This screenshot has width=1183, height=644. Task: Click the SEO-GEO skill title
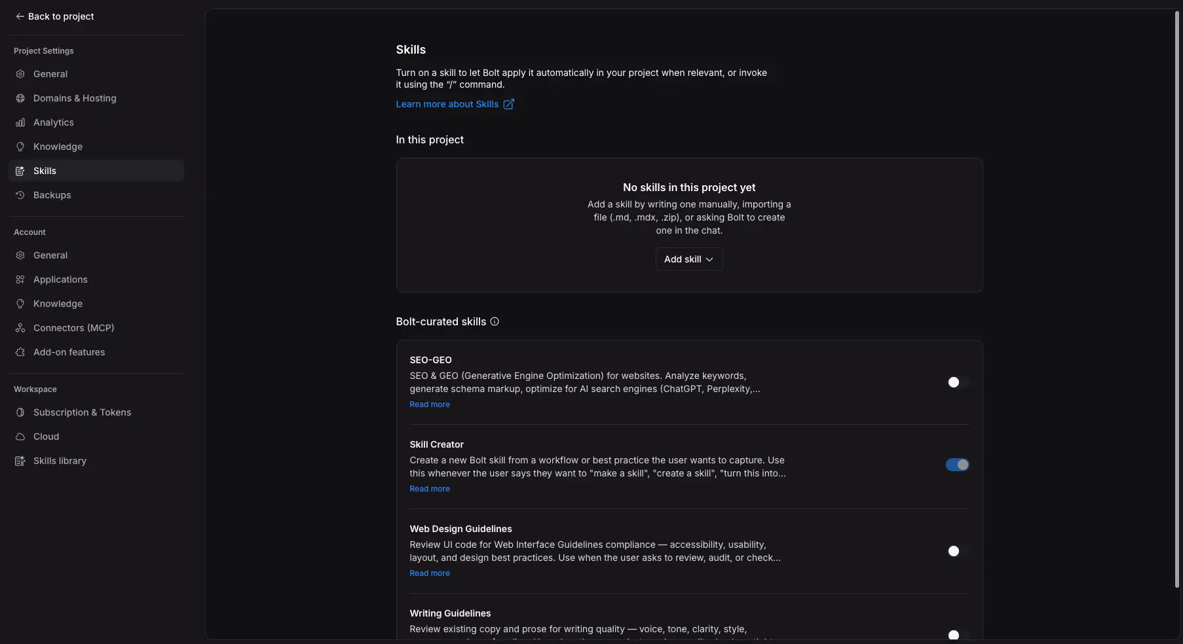tap(430, 360)
